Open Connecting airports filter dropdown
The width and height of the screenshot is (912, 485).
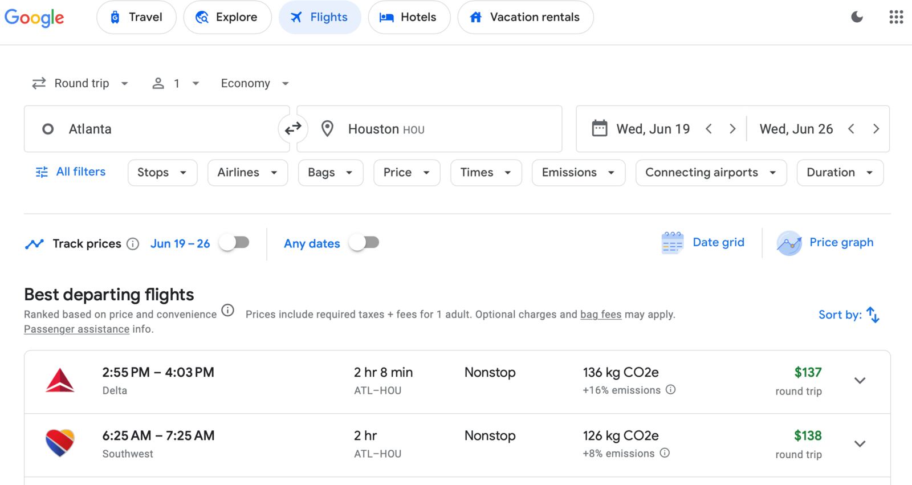[711, 173]
